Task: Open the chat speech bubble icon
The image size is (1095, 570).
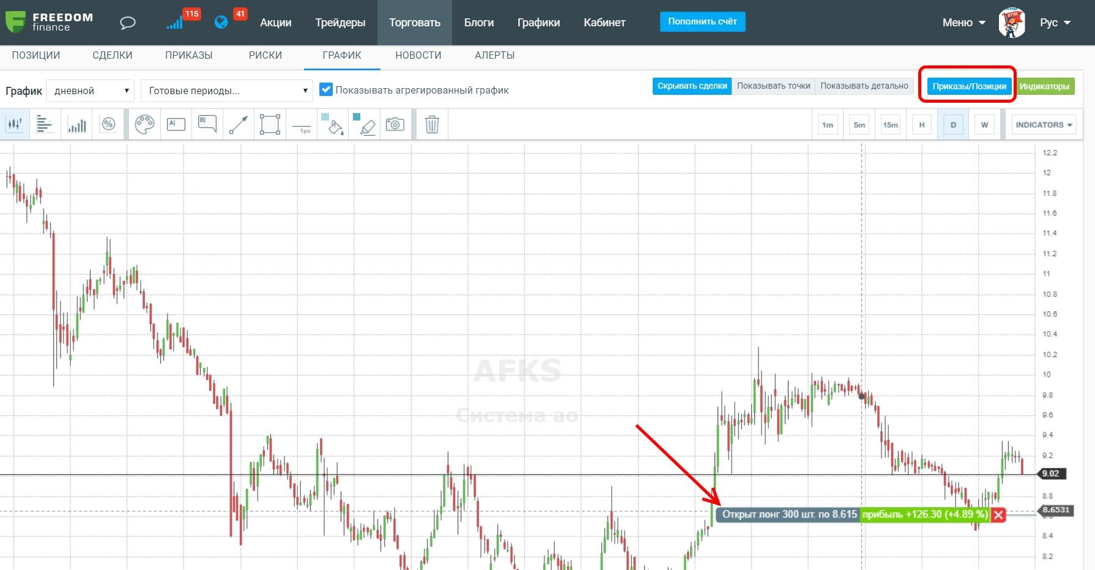Action: [127, 23]
